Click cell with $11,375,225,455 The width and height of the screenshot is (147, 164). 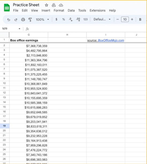click(x=29, y=74)
